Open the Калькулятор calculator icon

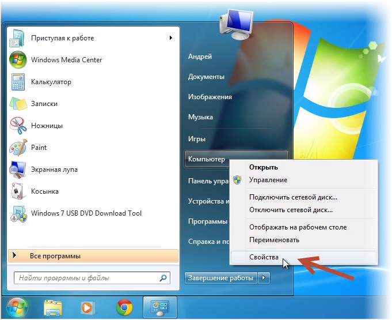[18, 82]
